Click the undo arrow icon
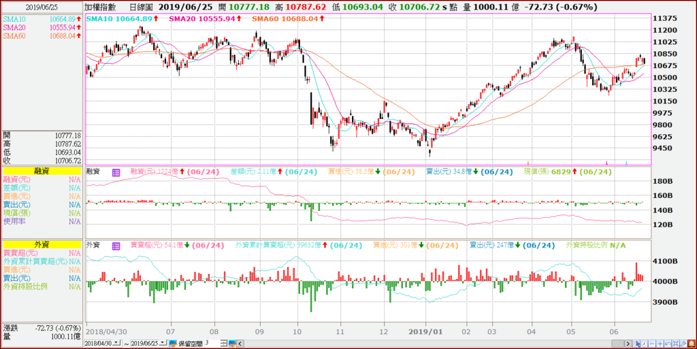 (x=668, y=344)
